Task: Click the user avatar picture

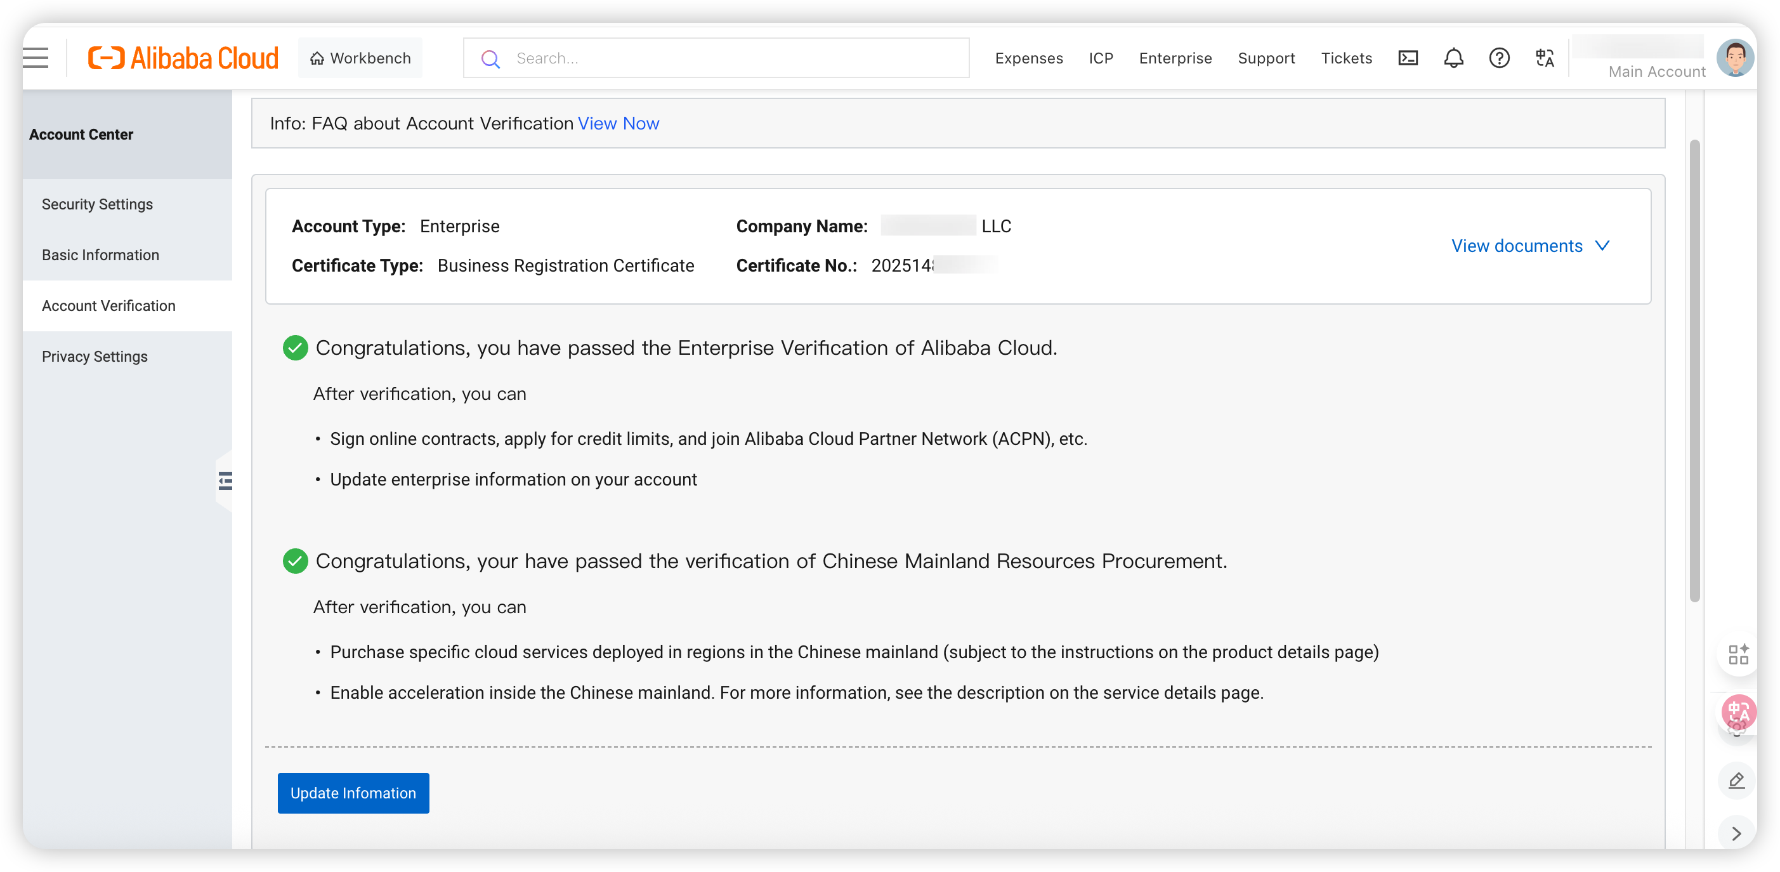Action: pos(1734,58)
